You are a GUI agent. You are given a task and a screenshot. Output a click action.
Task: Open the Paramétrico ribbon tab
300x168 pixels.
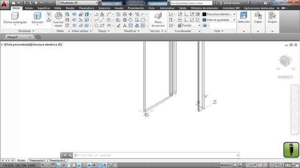87,8
